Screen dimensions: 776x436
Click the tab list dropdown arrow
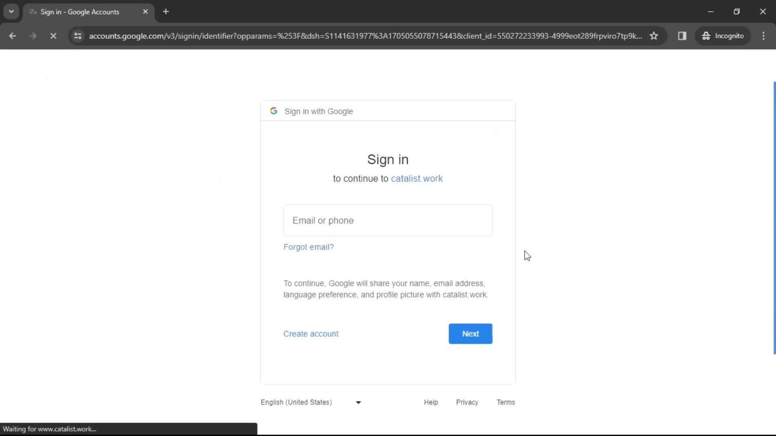(11, 11)
